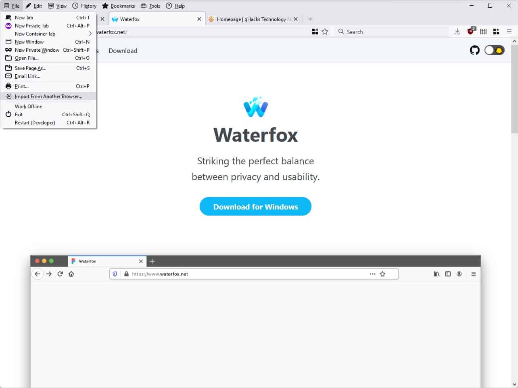The height and width of the screenshot is (388, 518).
Task: Click the magnifier icon in the search box
Action: [341, 31]
